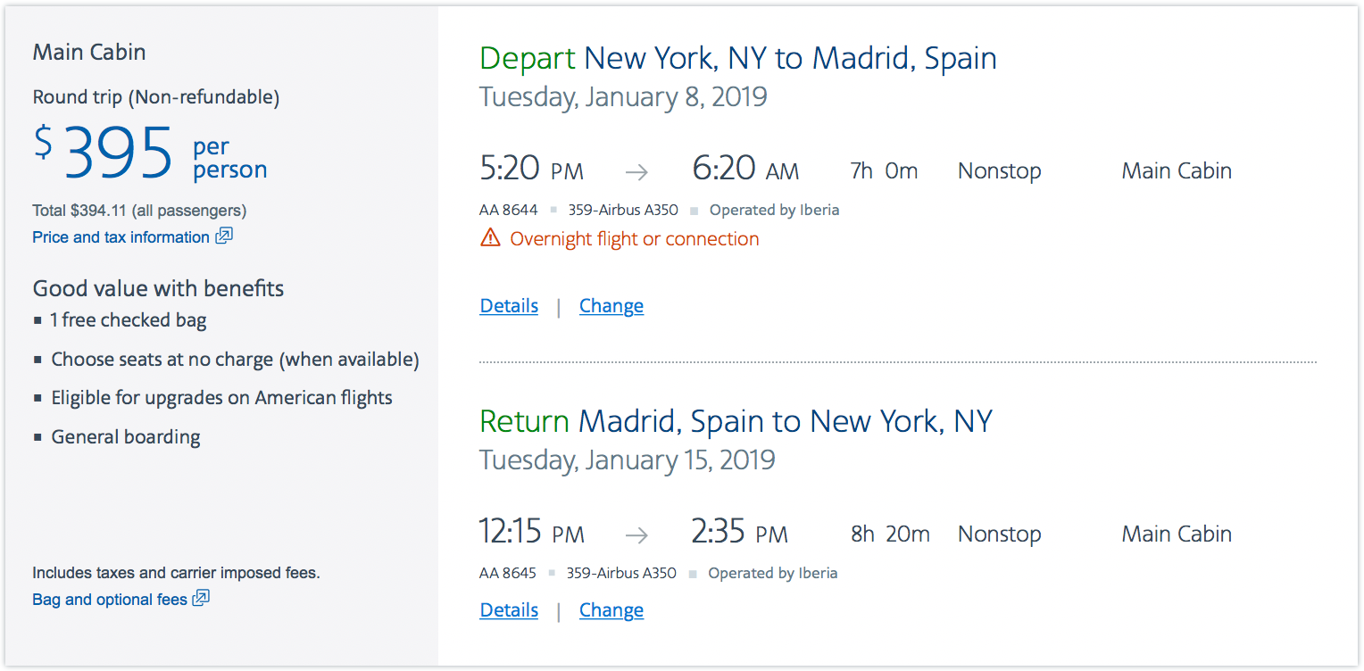1364x671 pixels.
Task: Click the external link icon beside Price and tax information
Action: (224, 236)
